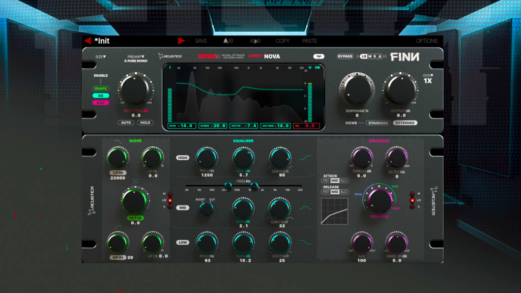Toggle HOLD under input trim
This screenshot has width=521, height=293.
click(x=145, y=123)
